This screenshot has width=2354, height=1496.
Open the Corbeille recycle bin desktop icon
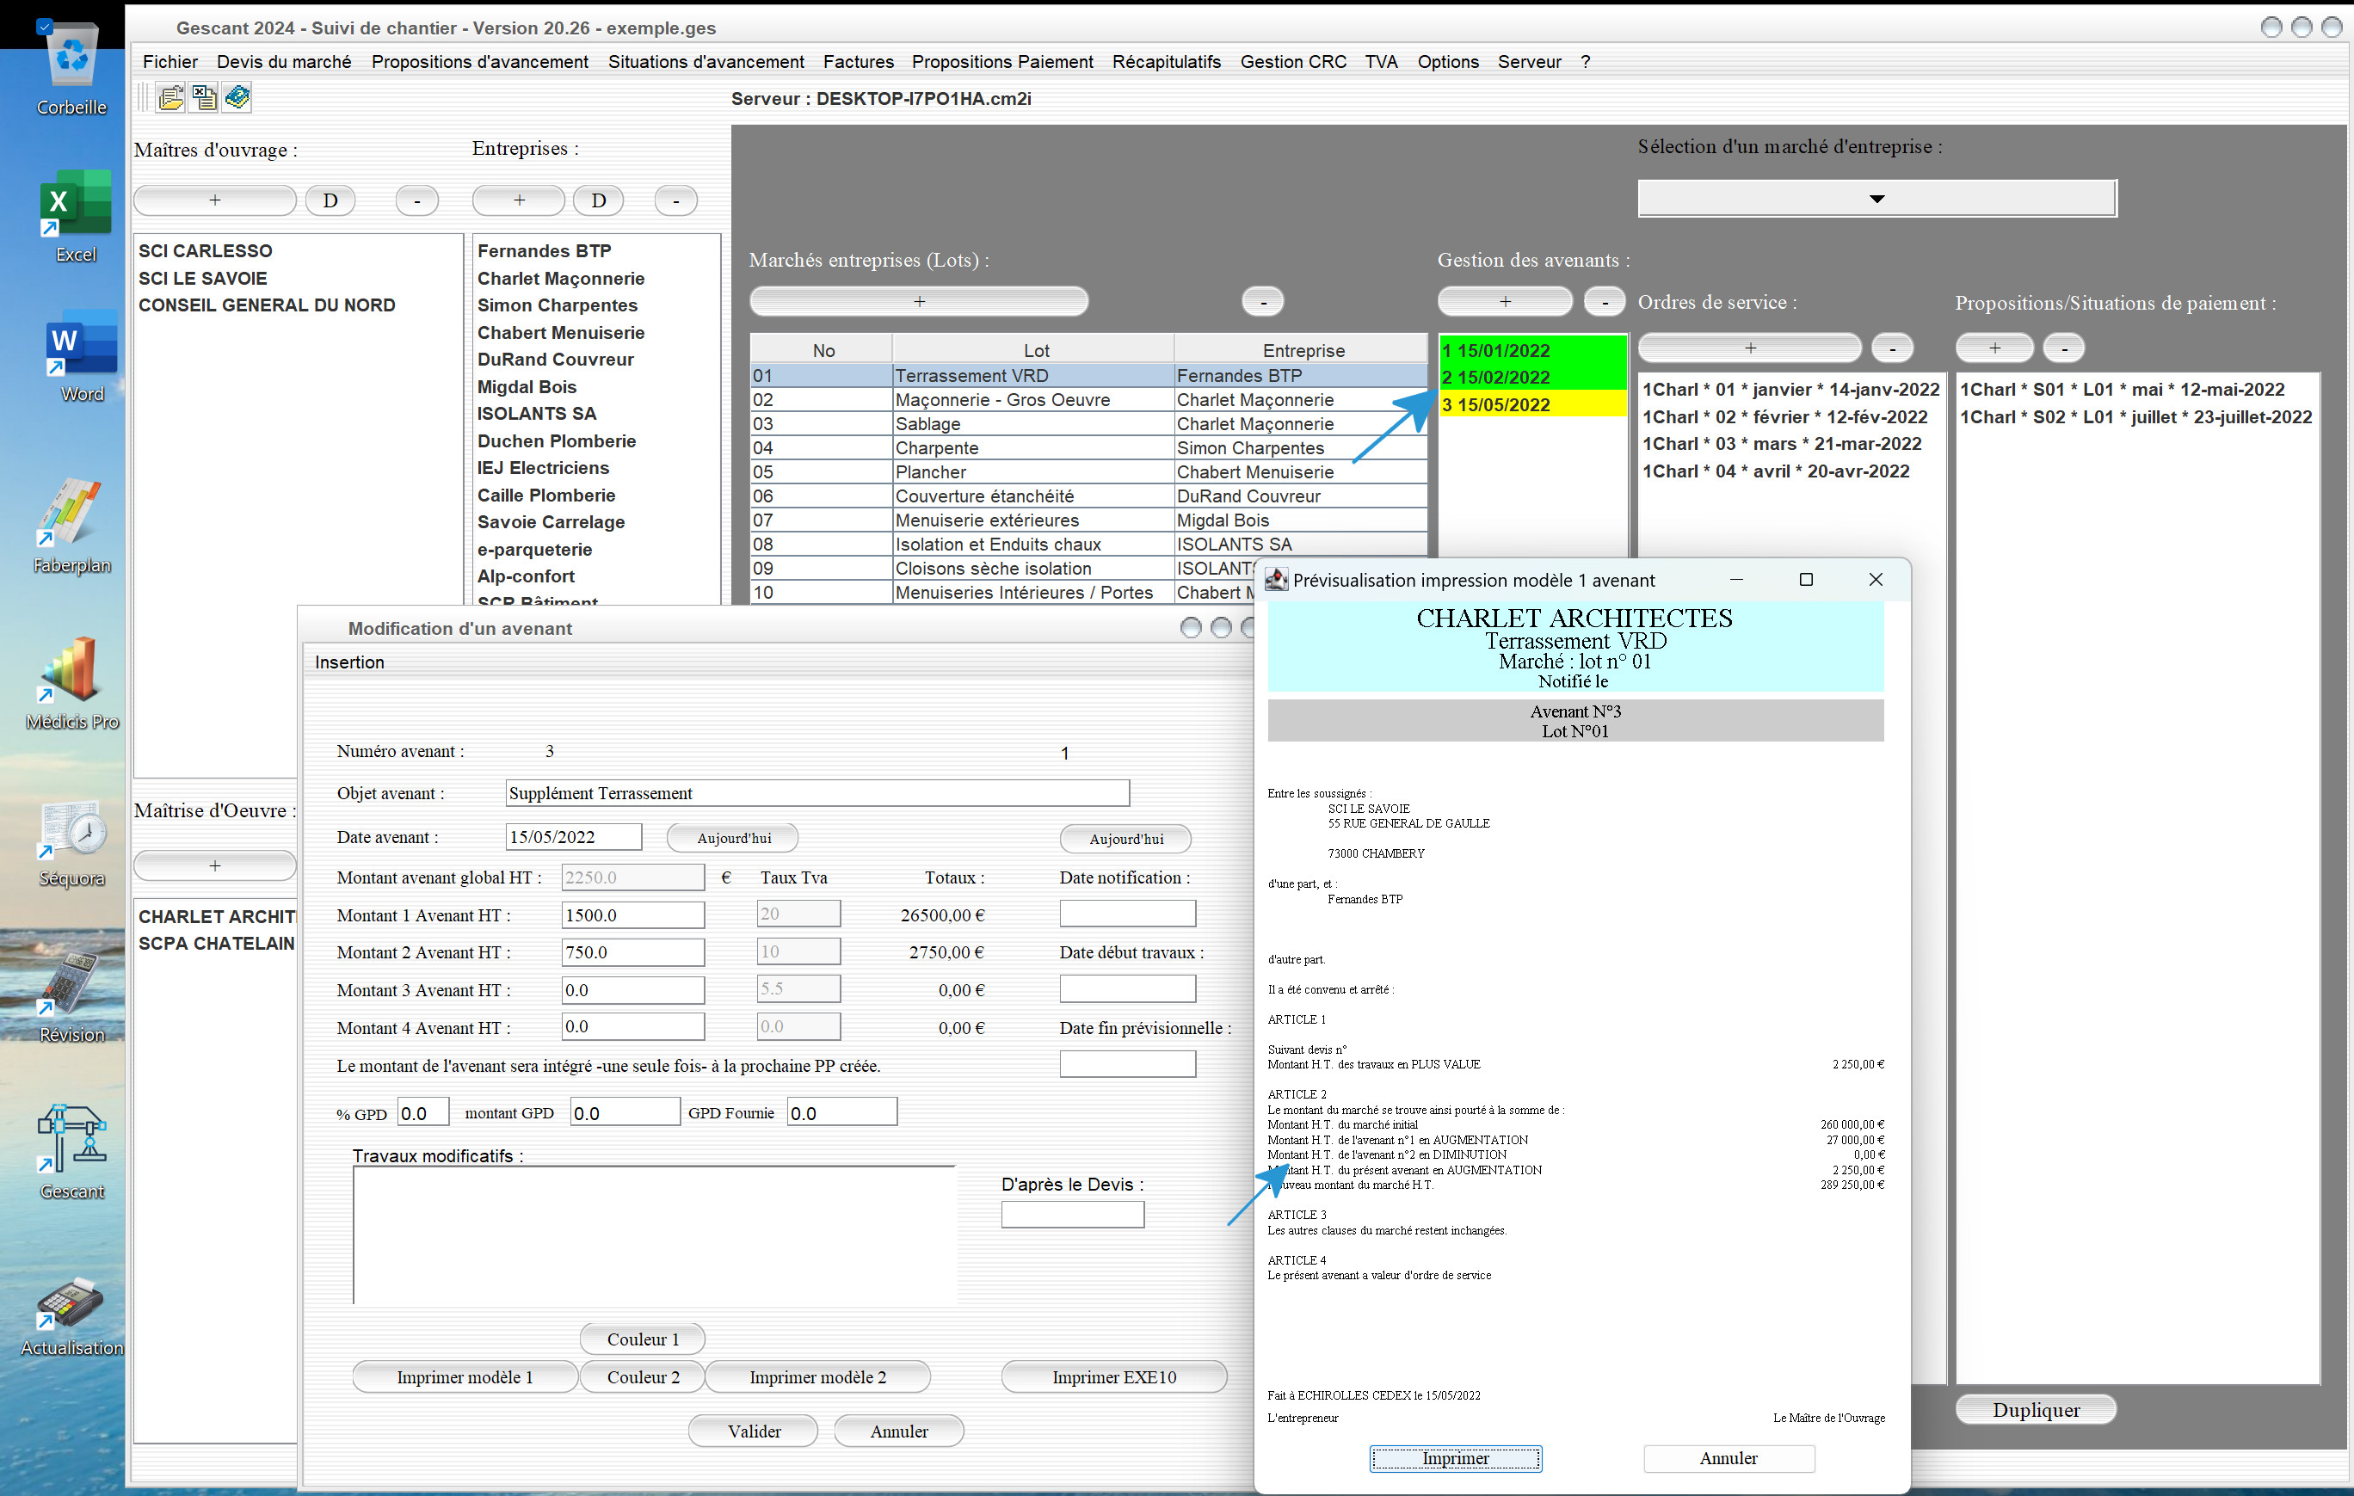[x=71, y=71]
